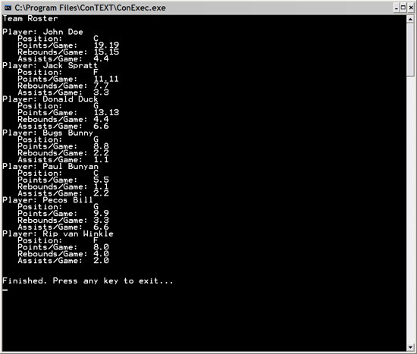Click the ConExec.exe title bar text
Screen dimensions: 417x354
(x=90, y=8)
